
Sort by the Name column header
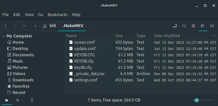tap(89, 36)
